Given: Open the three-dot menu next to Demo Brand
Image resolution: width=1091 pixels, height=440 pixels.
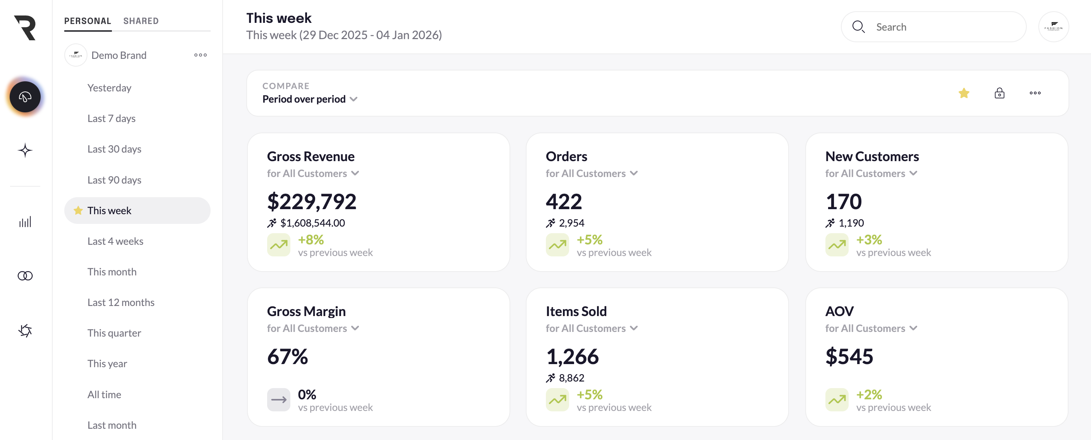Looking at the screenshot, I should coord(200,55).
